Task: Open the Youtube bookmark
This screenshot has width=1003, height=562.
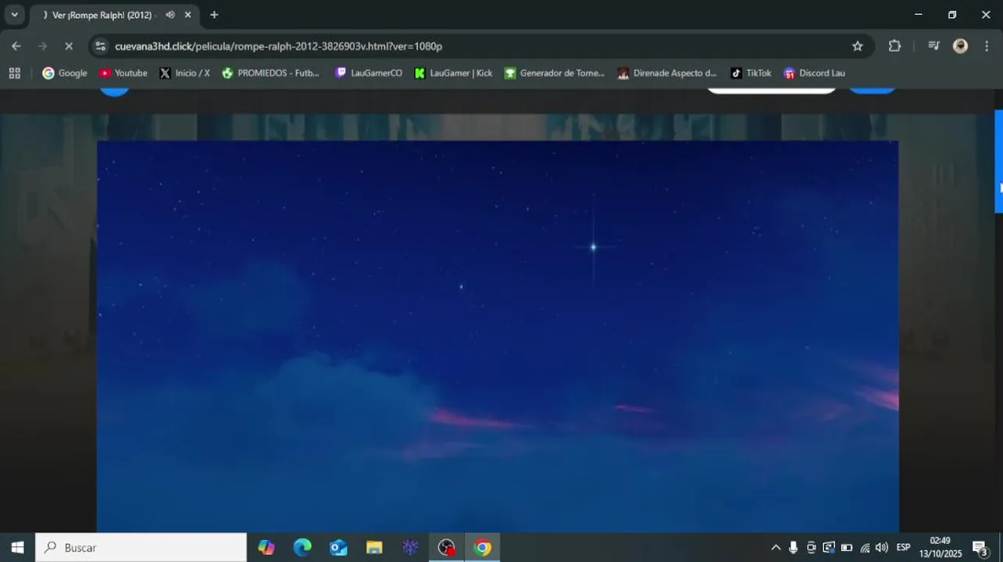Action: click(x=123, y=73)
